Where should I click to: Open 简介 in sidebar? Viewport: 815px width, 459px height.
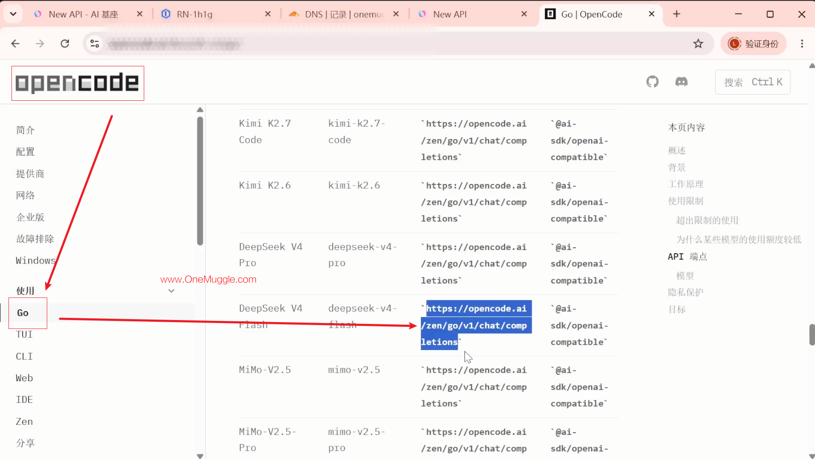click(x=25, y=130)
